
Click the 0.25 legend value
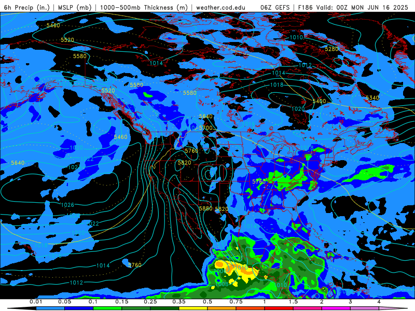150,302
